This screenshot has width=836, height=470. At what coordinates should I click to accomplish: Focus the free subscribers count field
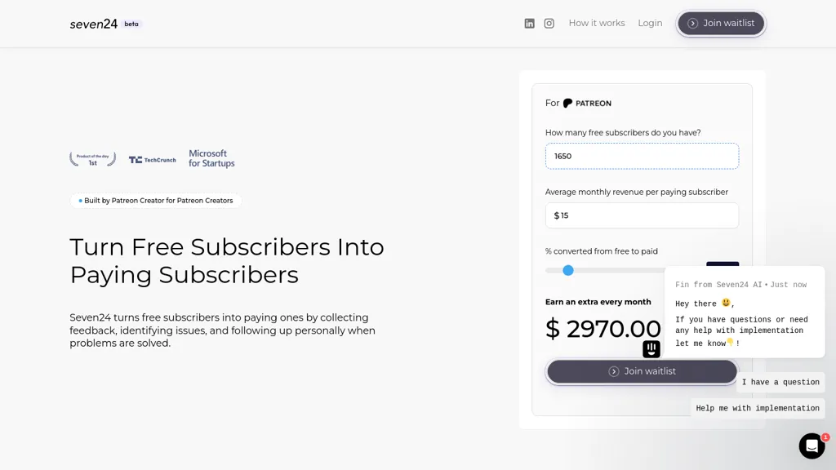click(642, 156)
